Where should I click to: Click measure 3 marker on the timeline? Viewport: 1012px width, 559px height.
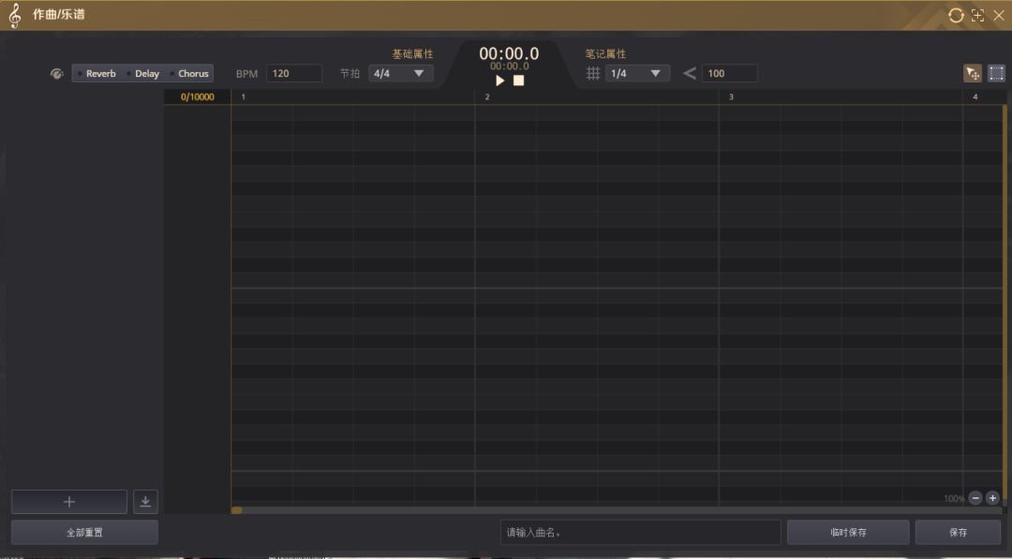click(731, 96)
